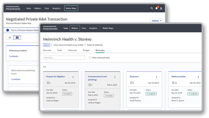This screenshot has width=209, height=118.
Task: Click the search magnifier icon
Action: (x=152, y=8)
